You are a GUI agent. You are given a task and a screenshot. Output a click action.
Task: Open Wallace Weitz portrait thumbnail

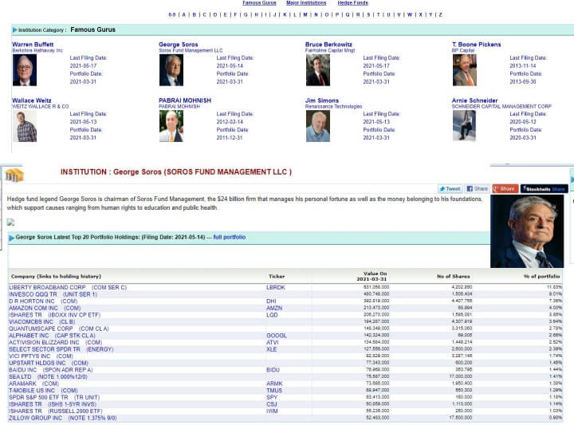[x=25, y=126]
